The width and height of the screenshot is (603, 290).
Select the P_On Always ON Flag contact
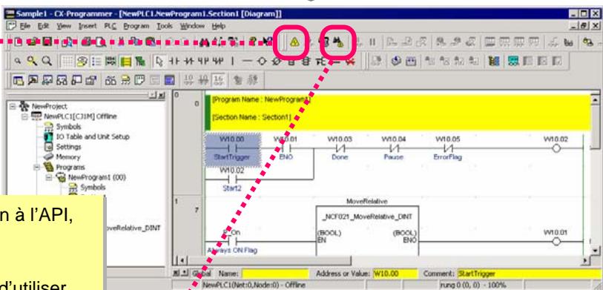point(232,242)
